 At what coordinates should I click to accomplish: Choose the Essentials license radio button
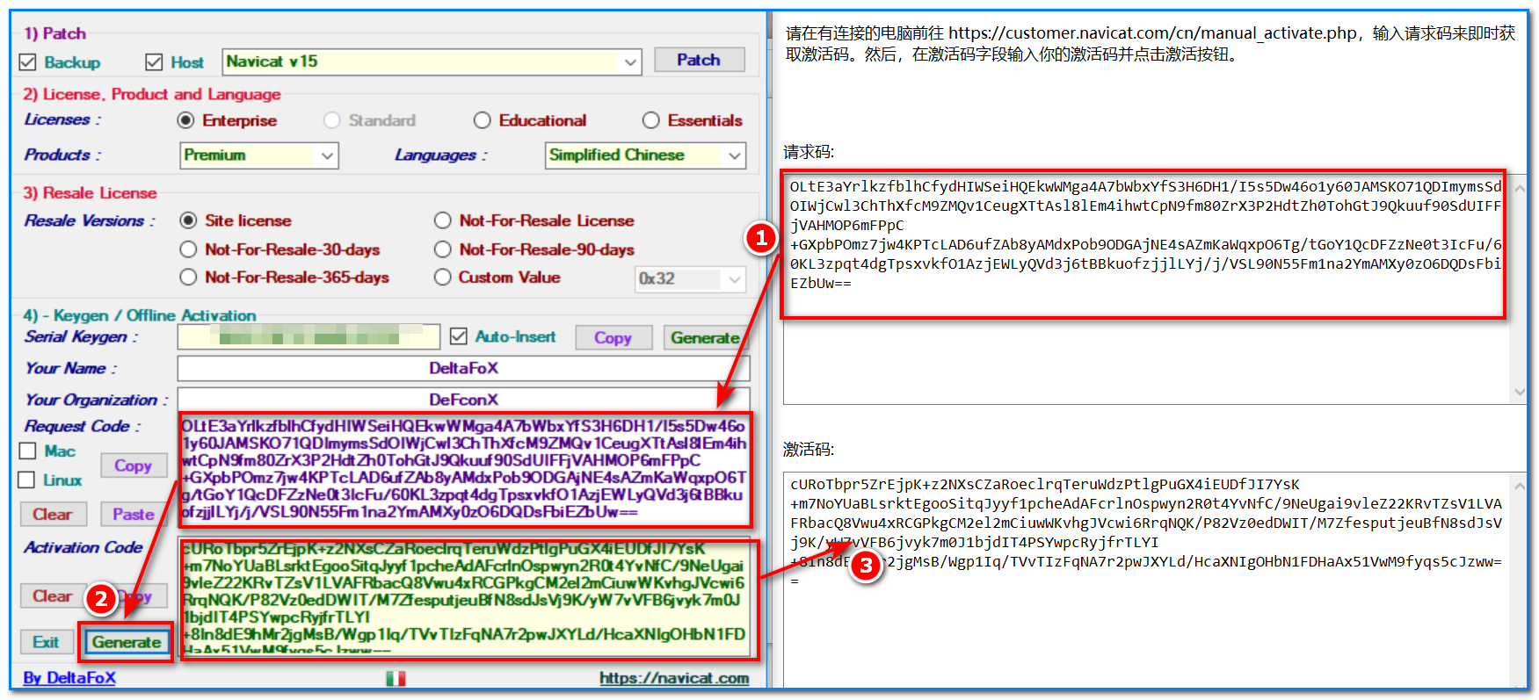(x=650, y=120)
